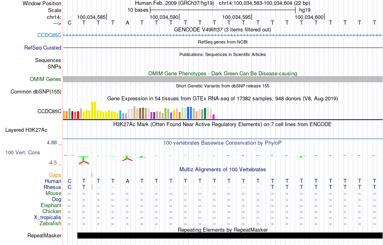
Task: Click the GENCODE V49lift37 track title
Action: tap(223, 29)
